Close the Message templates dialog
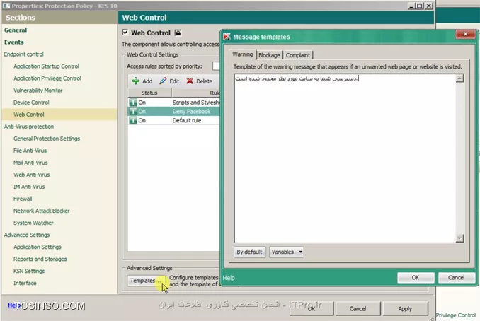Viewport: 480px width, 321px height. (465, 34)
